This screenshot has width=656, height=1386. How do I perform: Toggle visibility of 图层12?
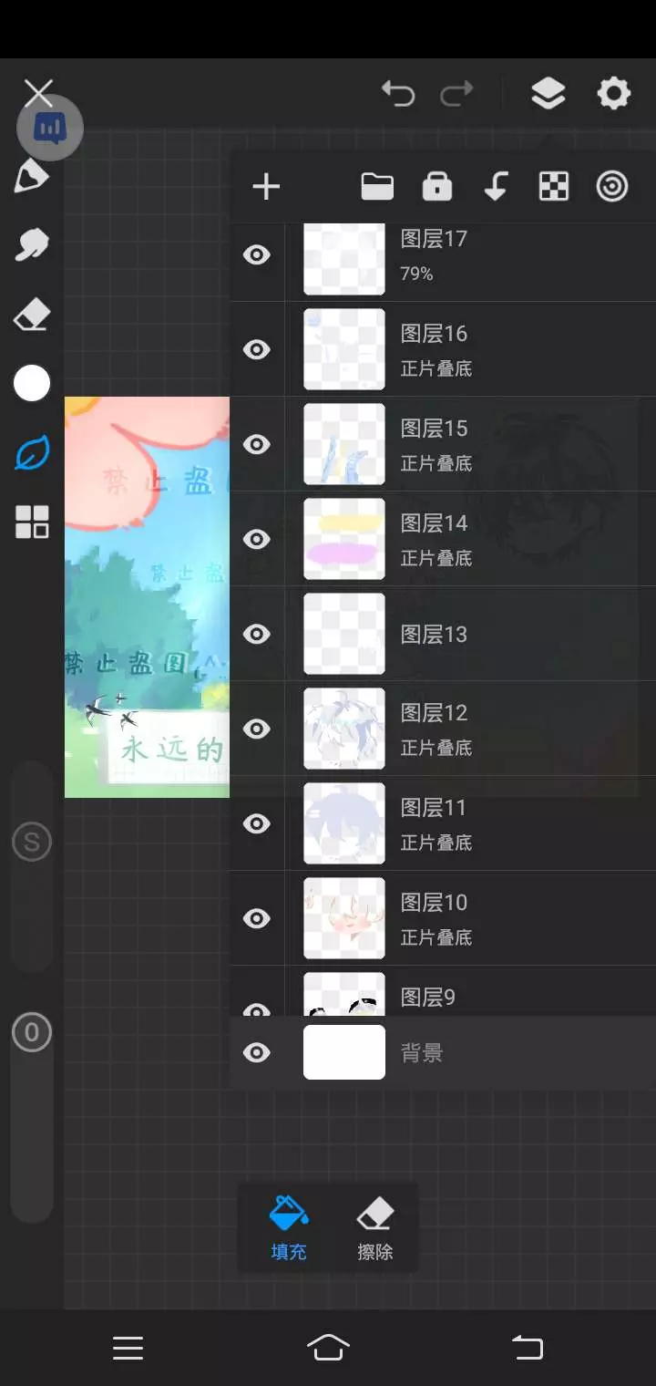click(x=257, y=729)
